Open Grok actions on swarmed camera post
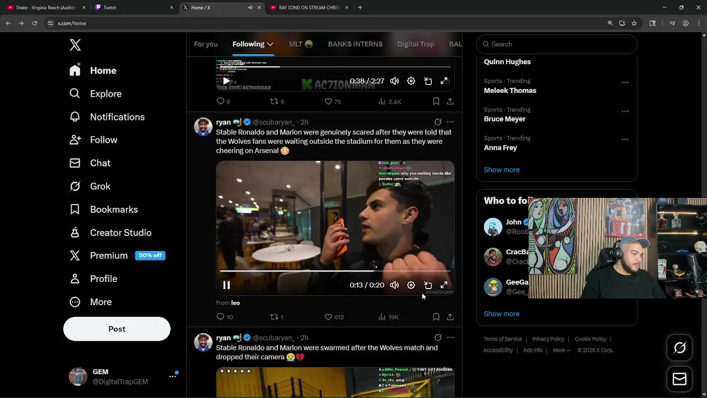This screenshot has width=707, height=398. tap(438, 338)
